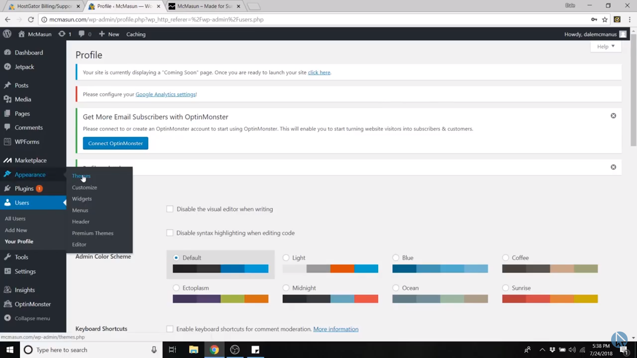The image size is (637, 358).
Task: Switch to the McMasun – Made for Su tab
Action: 205,6
